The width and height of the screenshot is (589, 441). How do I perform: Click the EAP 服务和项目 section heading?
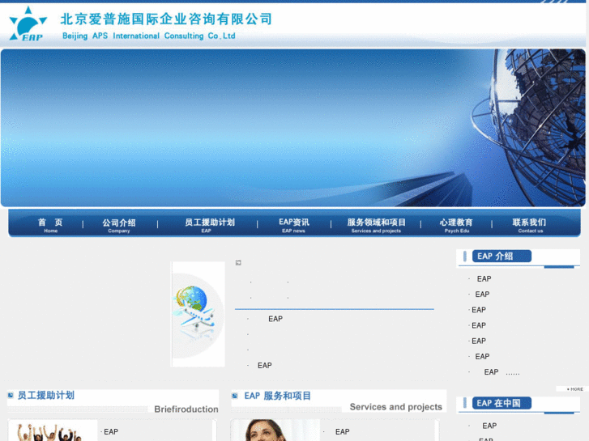point(278,396)
